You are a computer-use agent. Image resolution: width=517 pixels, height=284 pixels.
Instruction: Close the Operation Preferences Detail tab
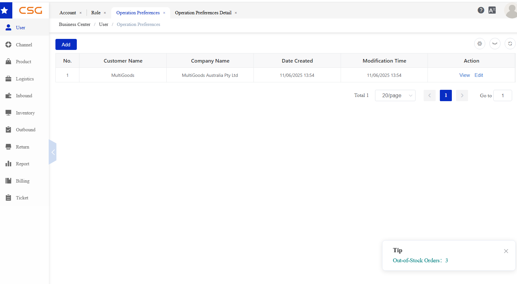tap(236, 13)
